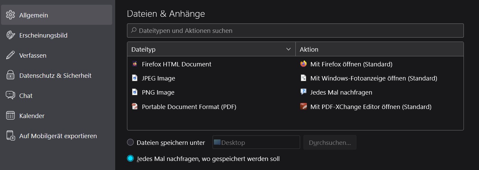Select 'Jedes Mal nachfragen, wo gespeichert' option
The height and width of the screenshot is (170, 479).
click(130, 159)
